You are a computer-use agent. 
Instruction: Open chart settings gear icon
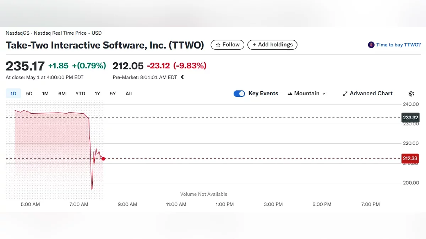tap(411, 94)
